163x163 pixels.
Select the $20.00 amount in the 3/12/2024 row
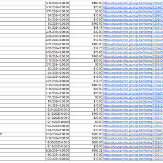tap(86, 7)
